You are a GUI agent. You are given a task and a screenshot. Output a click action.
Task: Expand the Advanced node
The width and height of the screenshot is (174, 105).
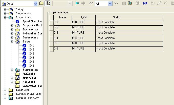12,82
